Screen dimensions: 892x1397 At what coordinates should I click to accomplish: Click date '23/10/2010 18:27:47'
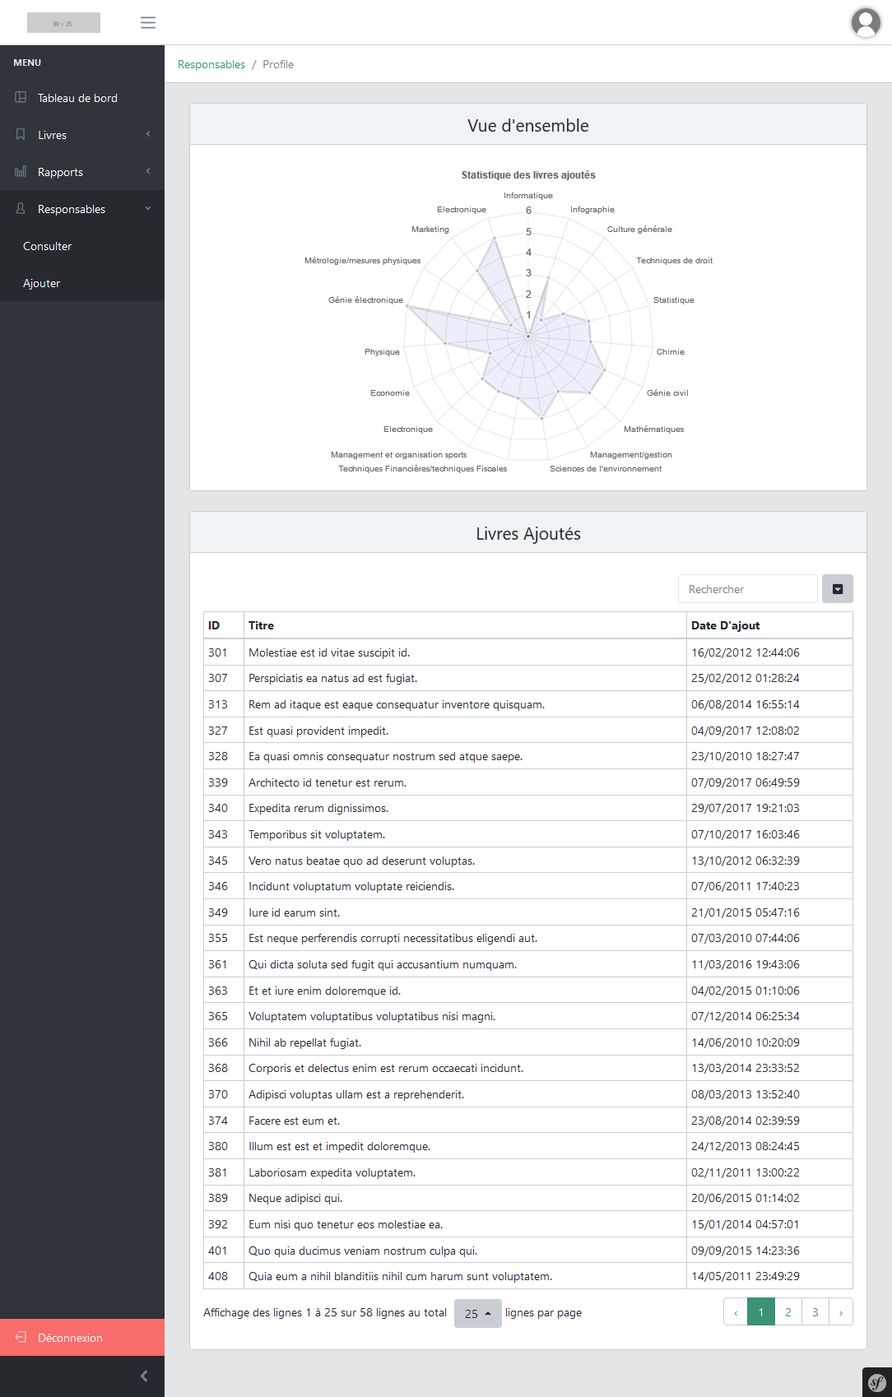pos(746,756)
